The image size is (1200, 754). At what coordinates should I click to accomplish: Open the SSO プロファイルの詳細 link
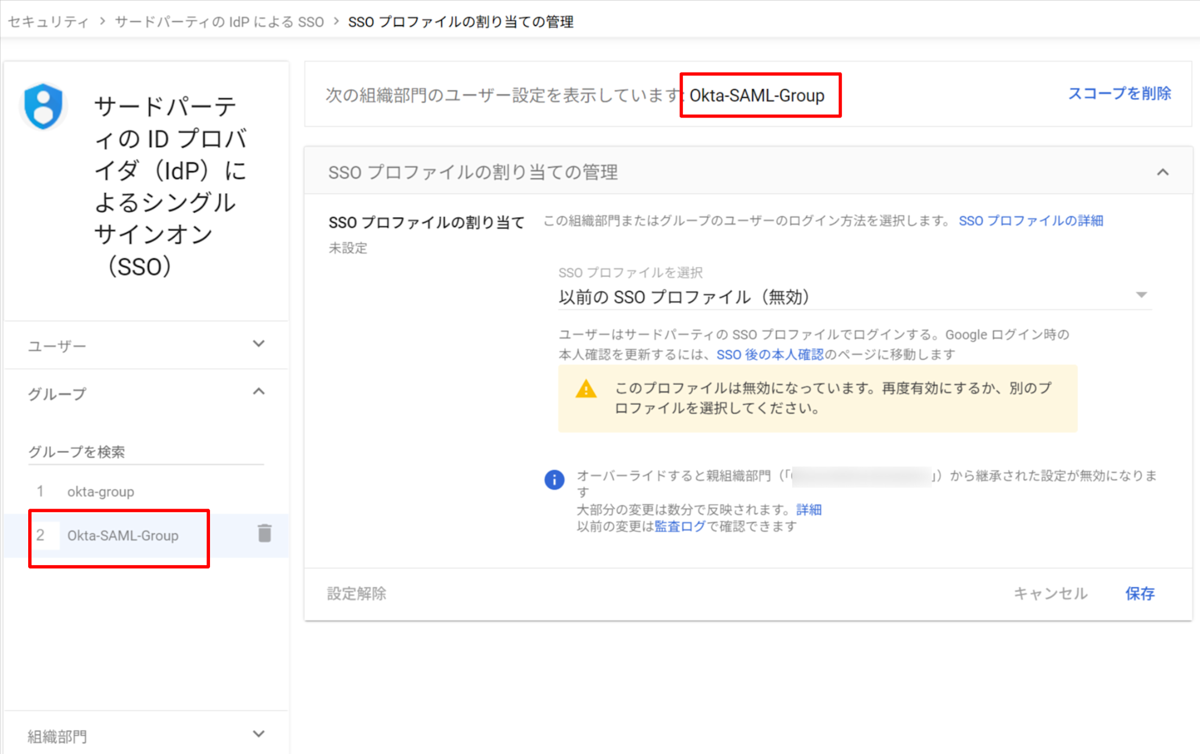pyautogui.click(x=1030, y=221)
